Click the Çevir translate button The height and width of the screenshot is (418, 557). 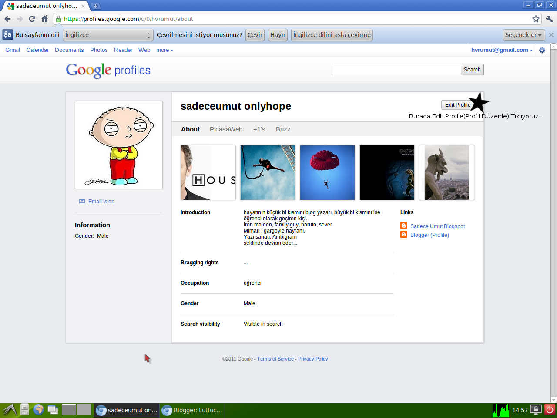[255, 35]
